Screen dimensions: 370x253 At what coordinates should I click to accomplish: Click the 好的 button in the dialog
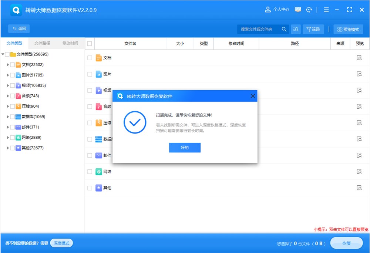click(185, 148)
